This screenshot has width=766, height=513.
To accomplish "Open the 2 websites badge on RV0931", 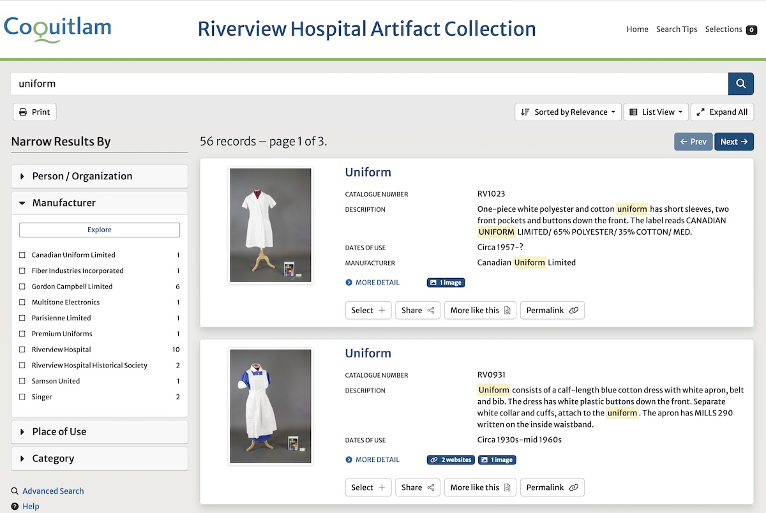I will point(451,460).
